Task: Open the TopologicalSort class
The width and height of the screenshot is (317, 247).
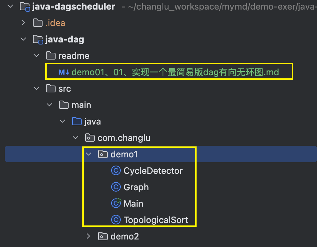Action: pyautogui.click(x=156, y=220)
